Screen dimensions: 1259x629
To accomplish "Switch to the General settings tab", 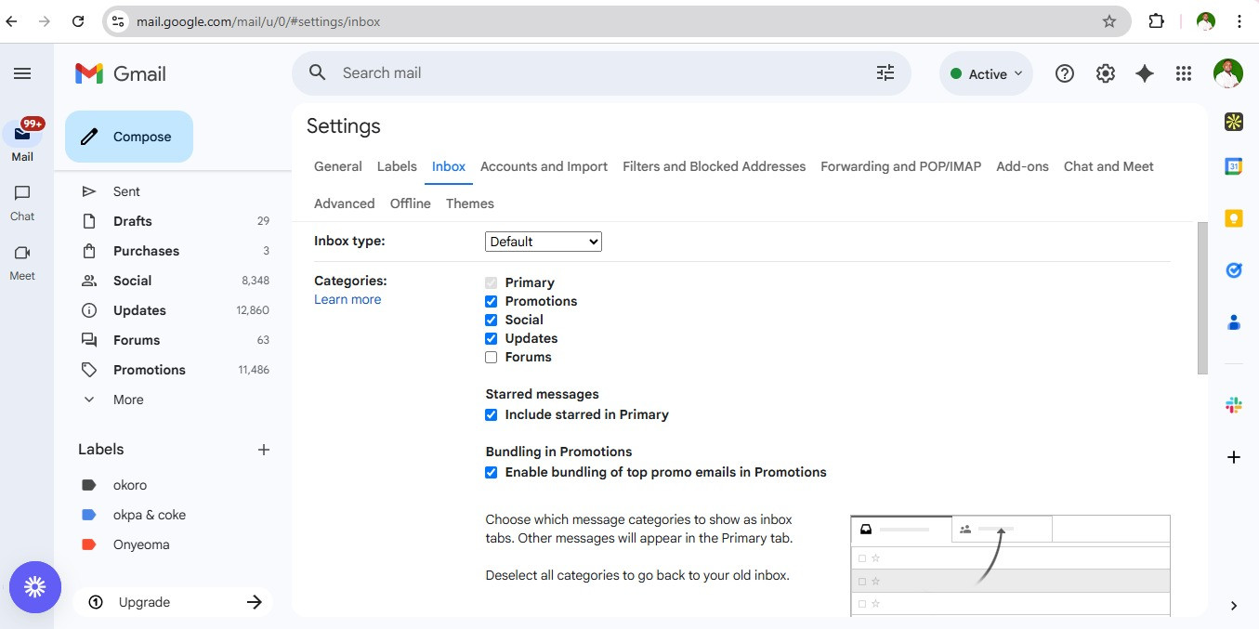I will coord(338,166).
